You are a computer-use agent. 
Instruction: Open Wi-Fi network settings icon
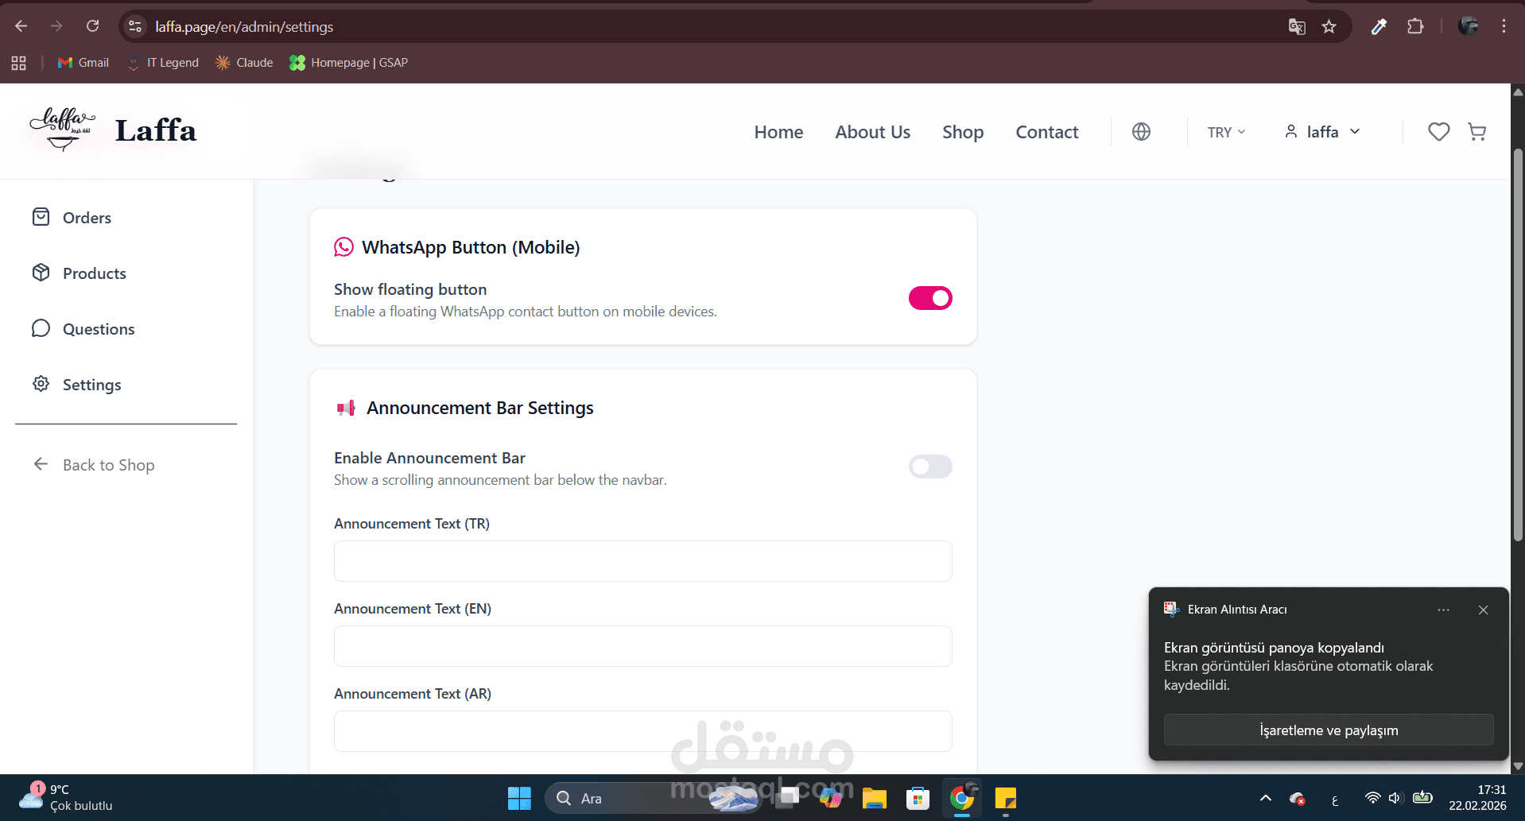(1372, 798)
